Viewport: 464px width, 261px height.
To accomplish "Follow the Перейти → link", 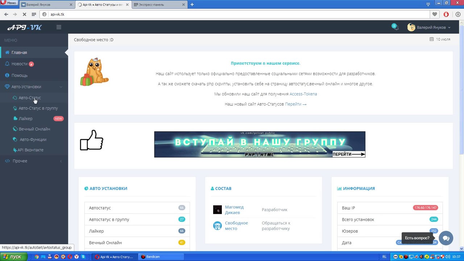I will [296, 104].
